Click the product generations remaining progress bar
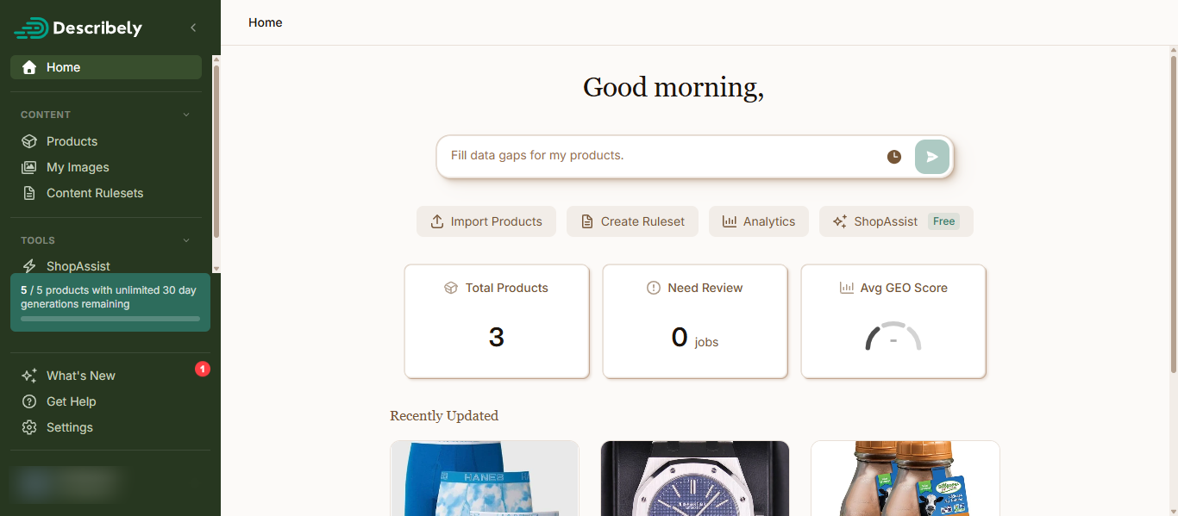This screenshot has width=1178, height=516. 110,319
